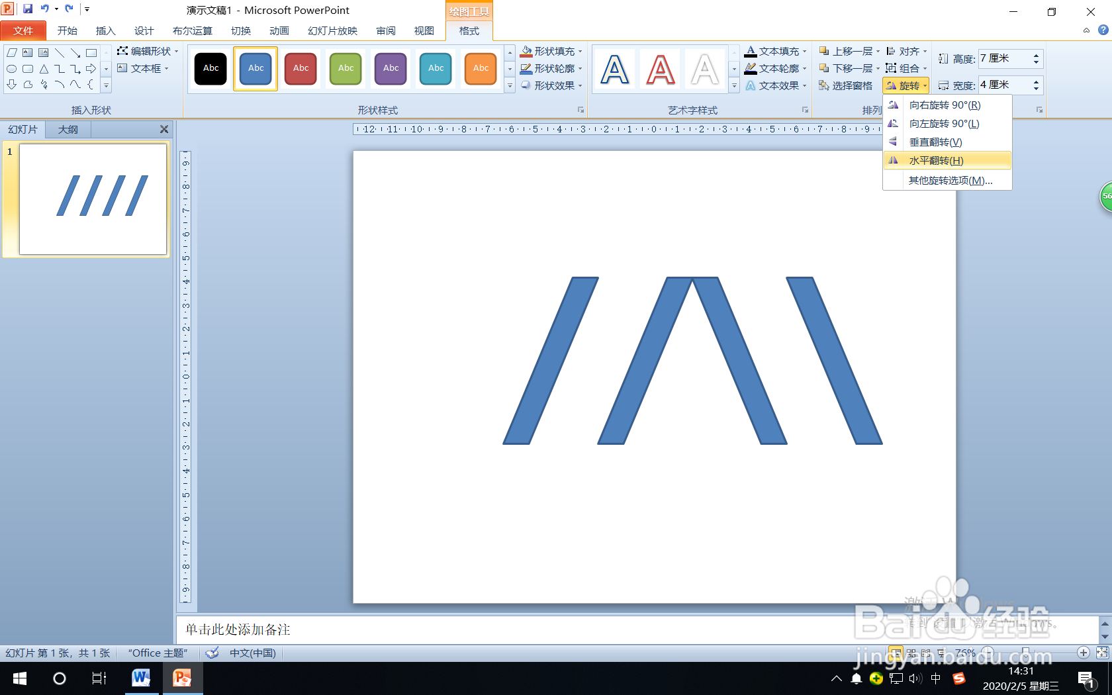The image size is (1112, 695).
Task: Start slideshow from status bar icon
Action: pyautogui.click(x=941, y=653)
